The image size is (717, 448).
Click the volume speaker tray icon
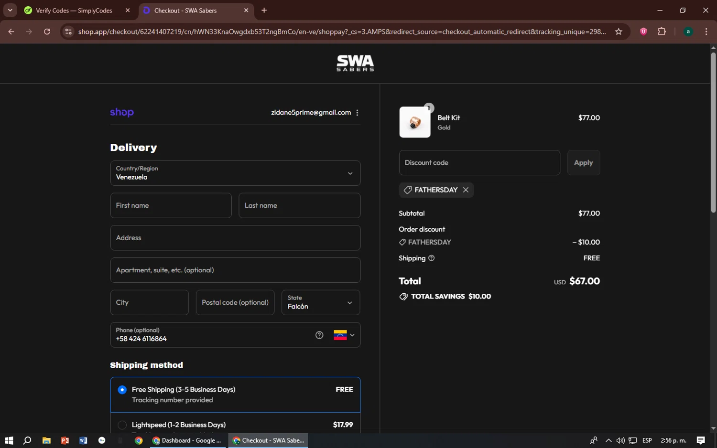point(620,440)
